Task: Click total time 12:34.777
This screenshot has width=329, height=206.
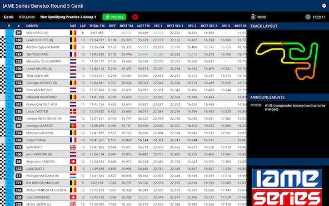Action: point(97,40)
